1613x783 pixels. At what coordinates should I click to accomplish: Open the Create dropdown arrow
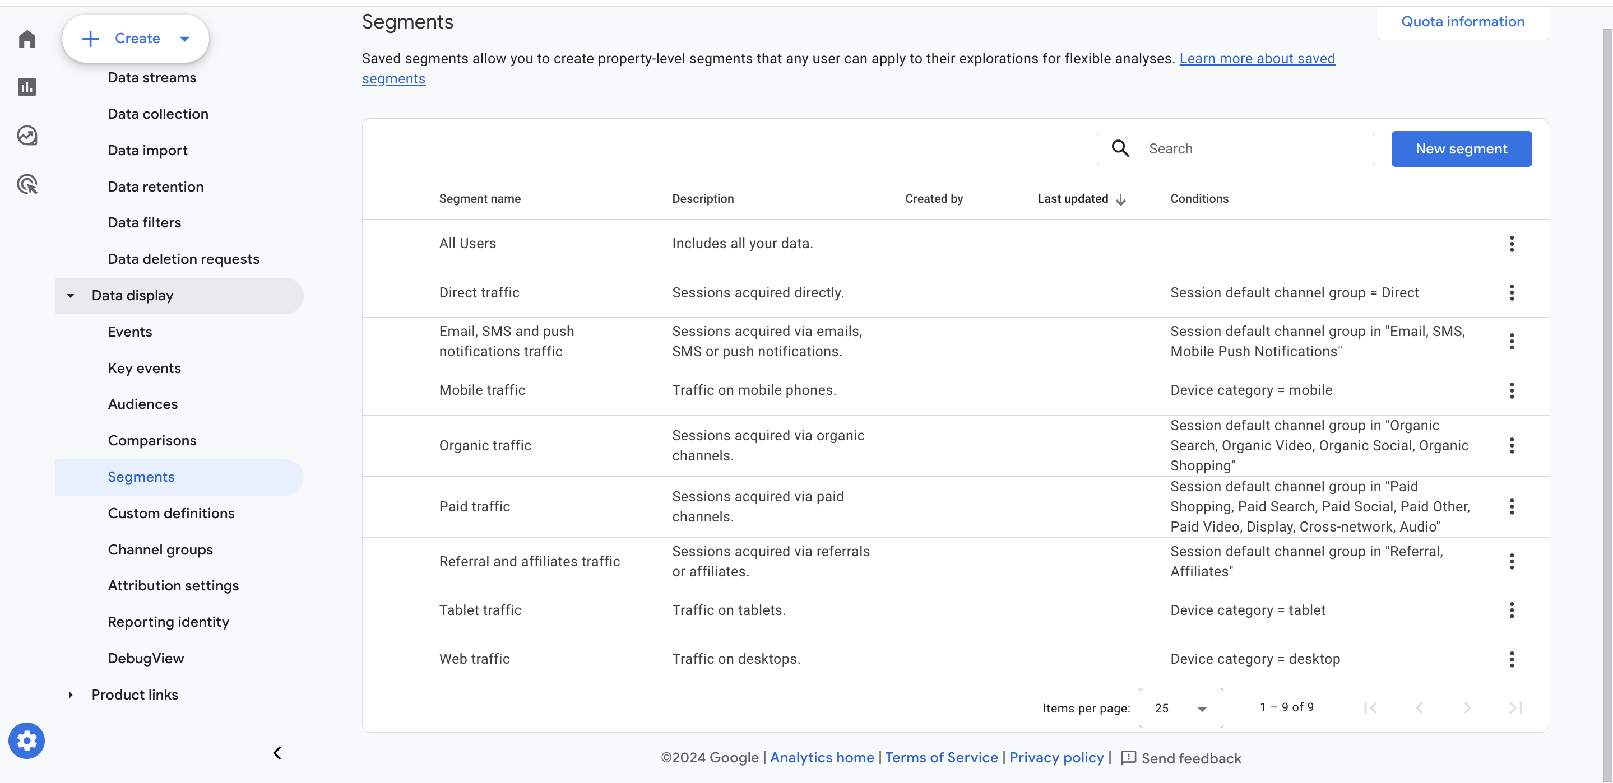click(185, 39)
